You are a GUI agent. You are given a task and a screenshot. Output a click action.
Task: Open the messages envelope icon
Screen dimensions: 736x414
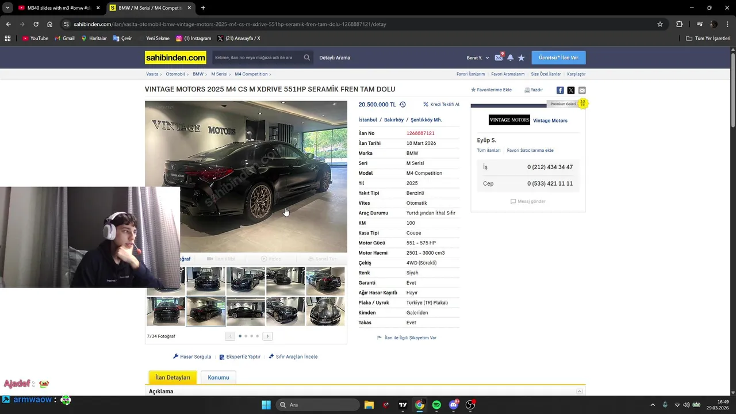[499, 57]
